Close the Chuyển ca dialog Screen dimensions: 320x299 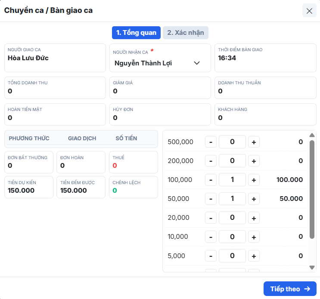(309, 11)
